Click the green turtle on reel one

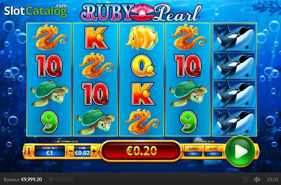(49, 93)
